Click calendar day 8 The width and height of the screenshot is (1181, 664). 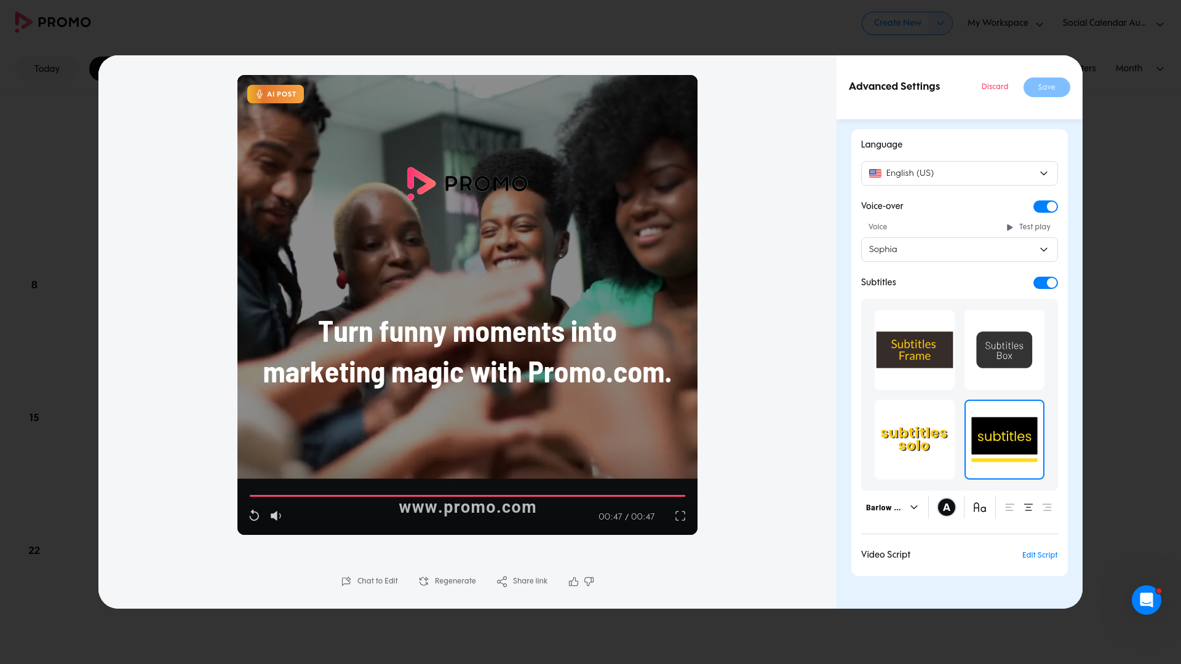pyautogui.click(x=34, y=285)
